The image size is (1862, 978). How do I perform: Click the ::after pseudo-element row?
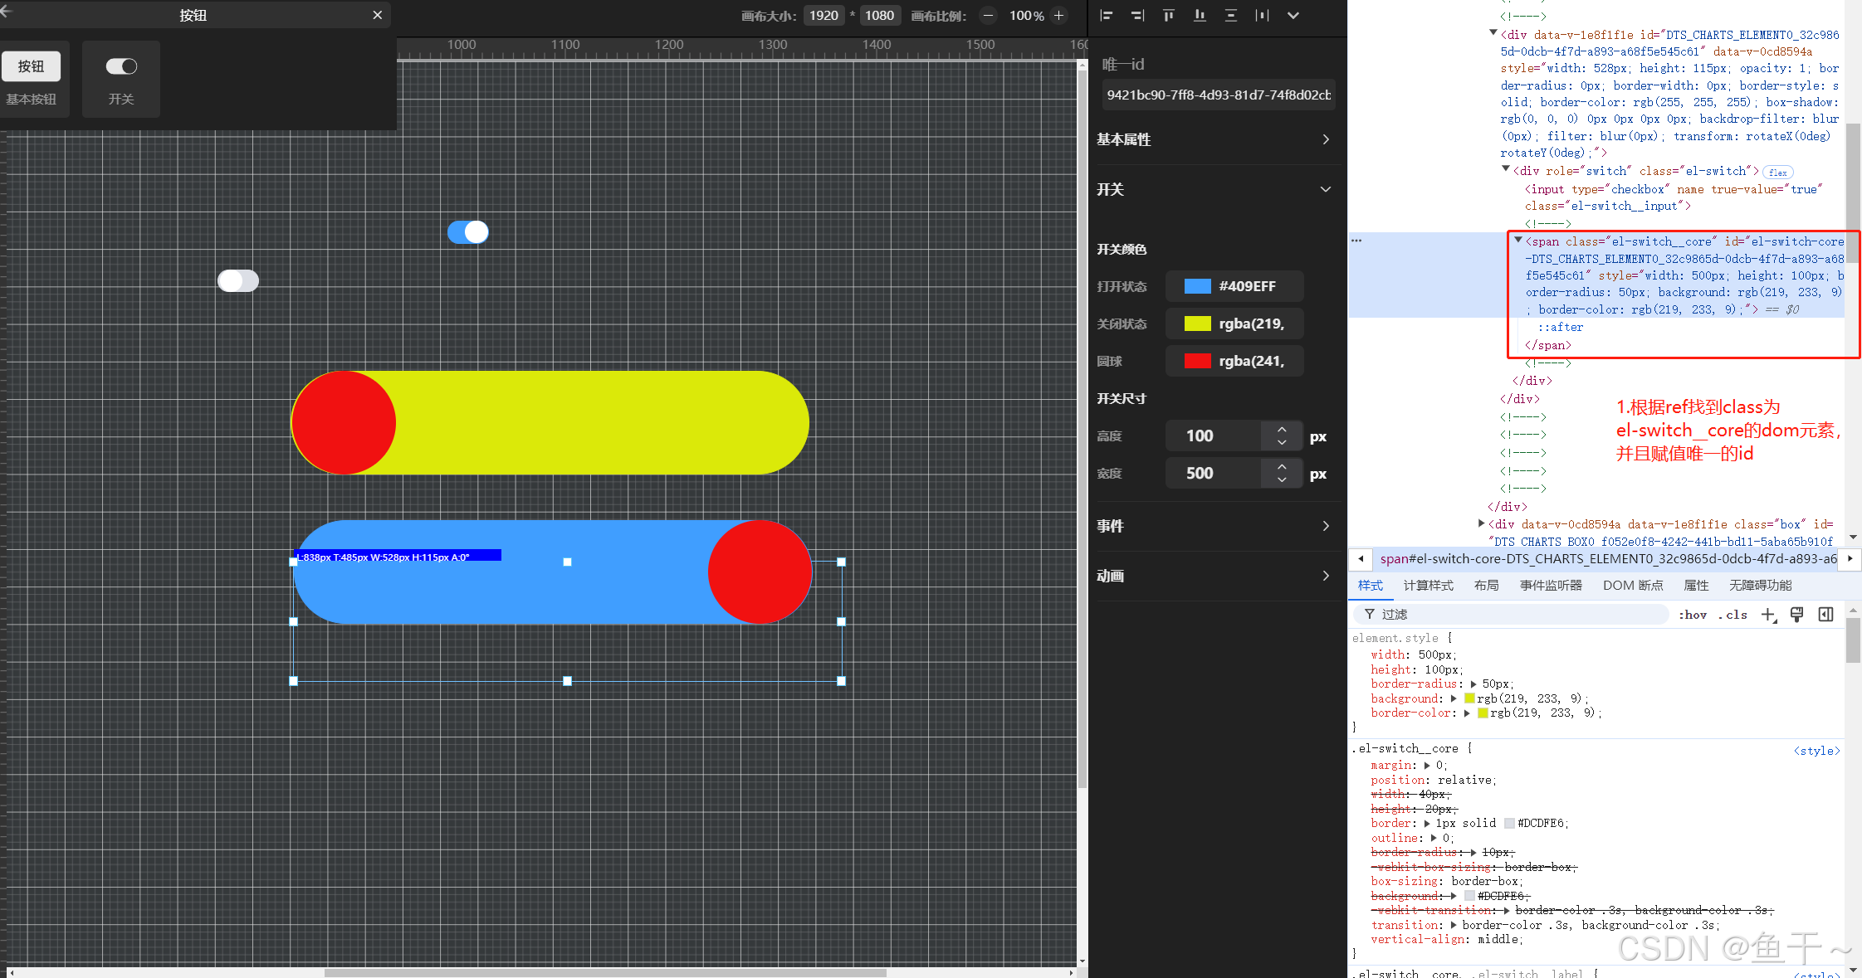(x=1561, y=328)
